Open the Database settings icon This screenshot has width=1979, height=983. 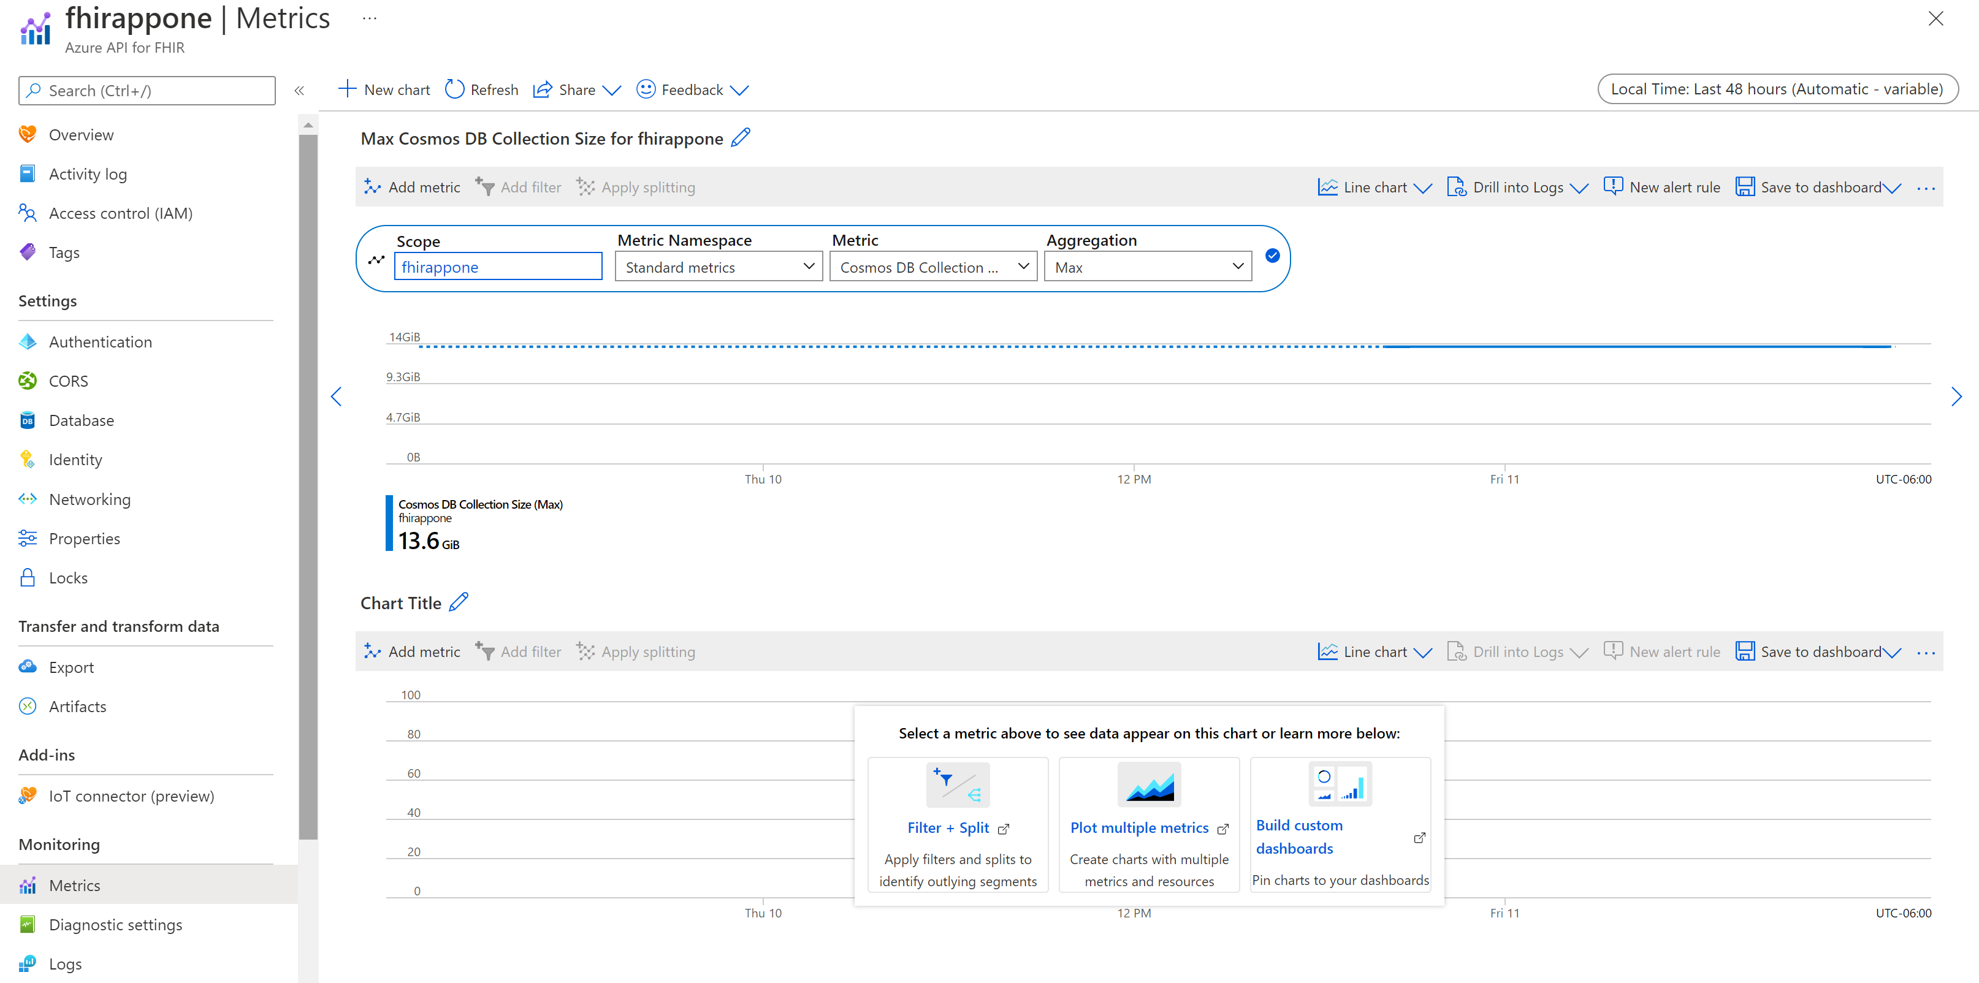(28, 420)
